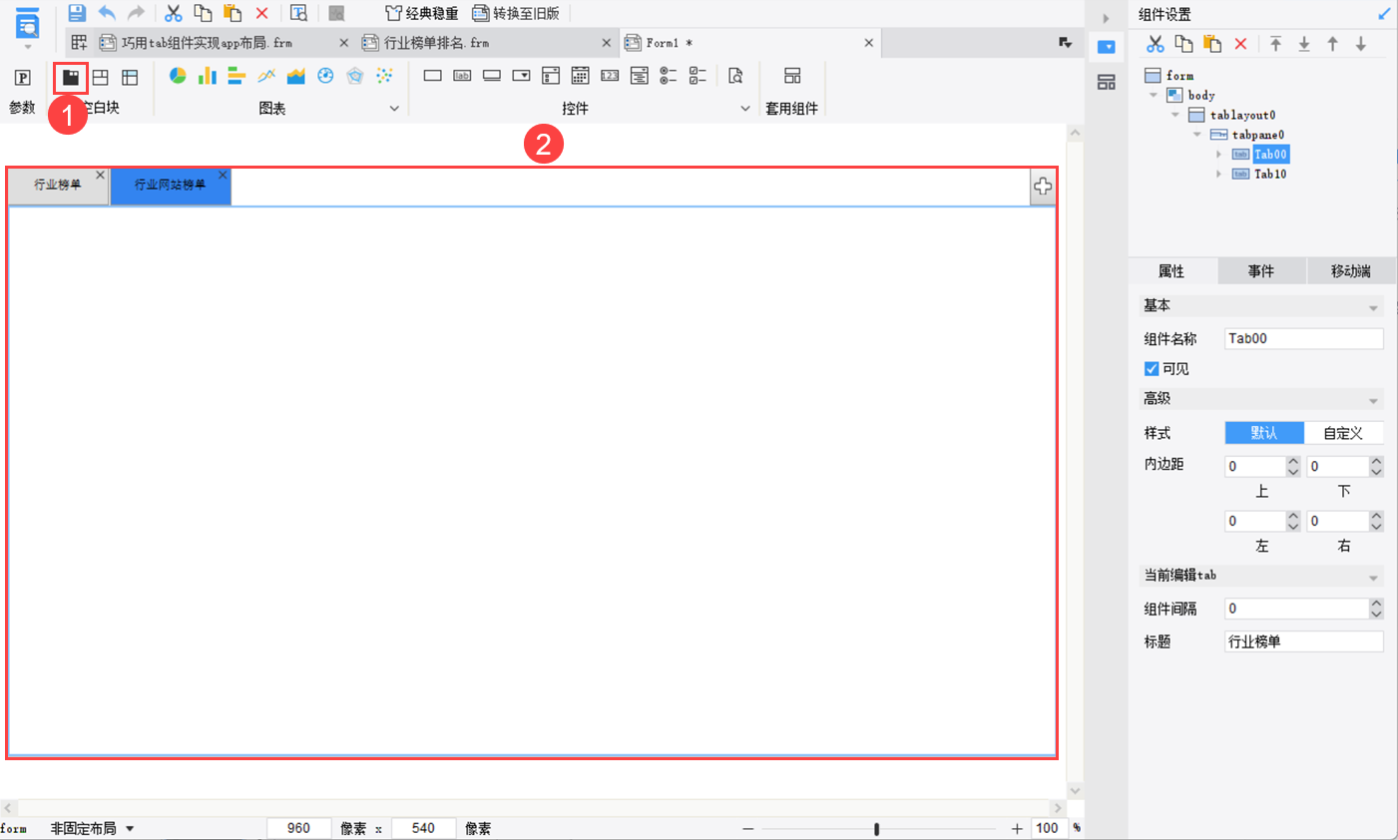Select the label widget icon
The height and width of the screenshot is (840, 1398).
[x=462, y=76]
